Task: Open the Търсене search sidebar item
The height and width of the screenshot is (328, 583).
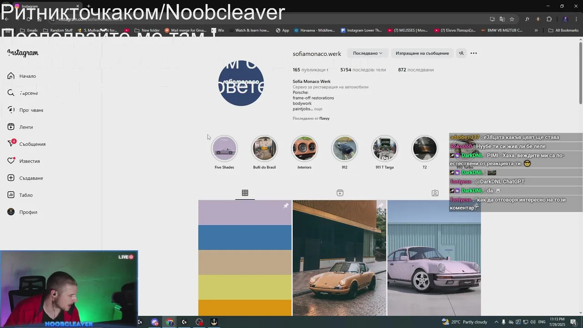Action: 23,93
